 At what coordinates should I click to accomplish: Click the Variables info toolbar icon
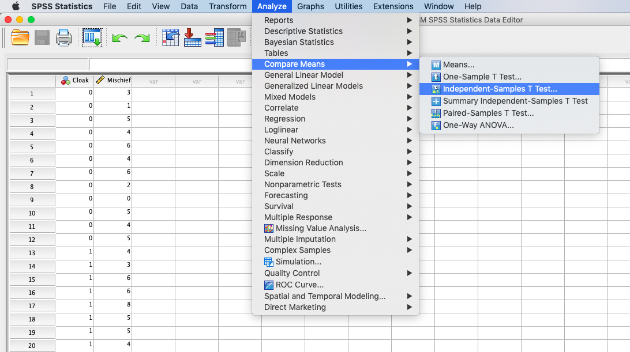215,37
